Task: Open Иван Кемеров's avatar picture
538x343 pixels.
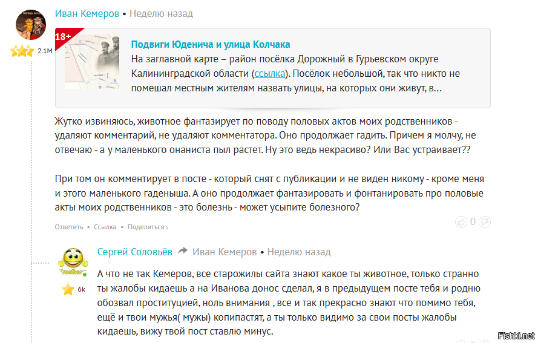Action: (x=31, y=25)
